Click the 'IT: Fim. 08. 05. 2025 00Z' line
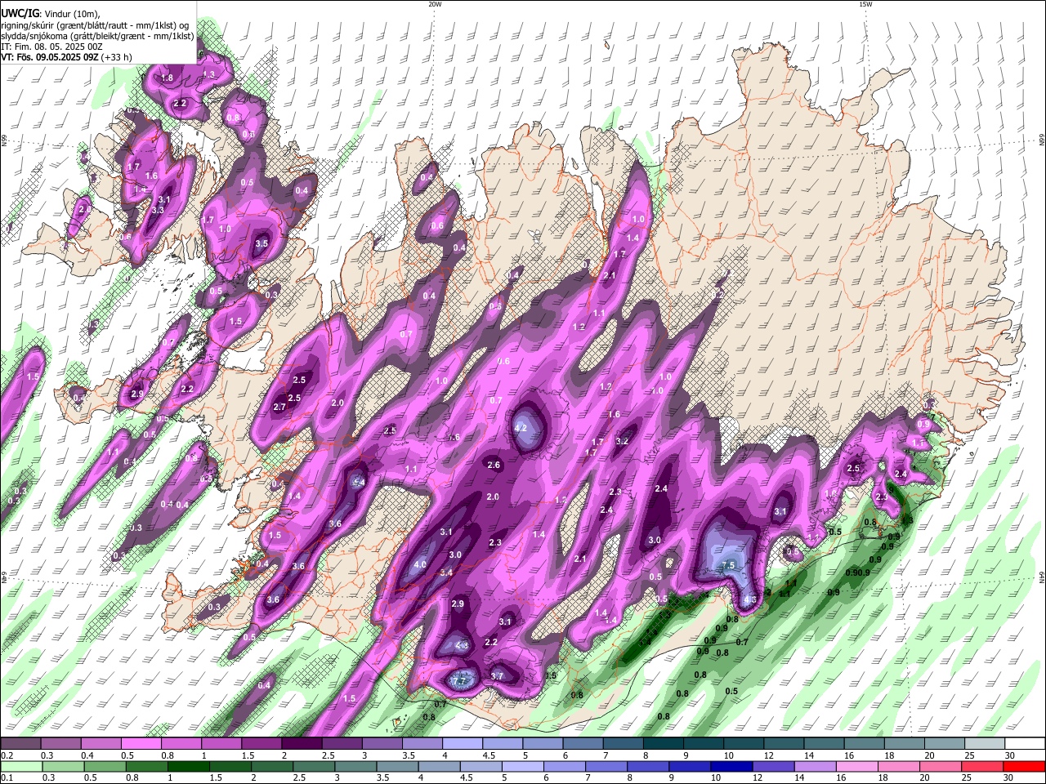 pos(50,47)
